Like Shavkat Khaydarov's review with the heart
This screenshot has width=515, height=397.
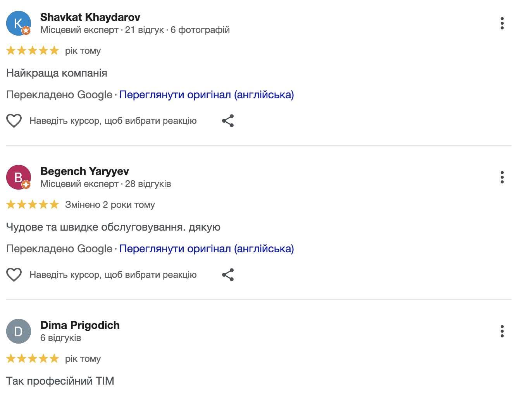pyautogui.click(x=14, y=121)
